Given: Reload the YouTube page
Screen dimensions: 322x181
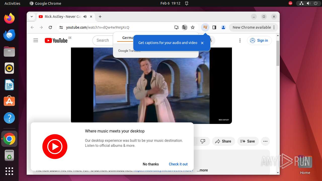Looking at the screenshot, I should coord(50,27).
